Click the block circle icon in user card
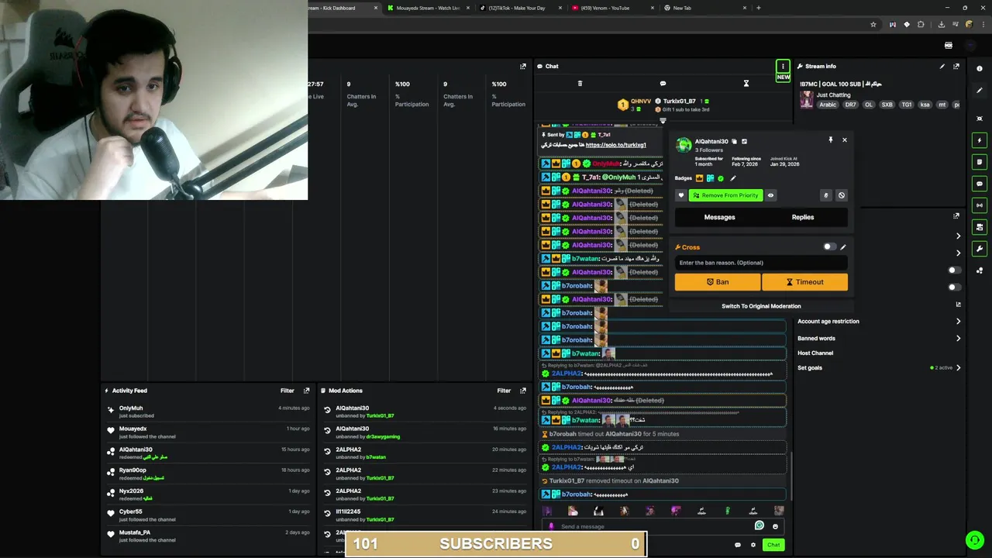This screenshot has height=558, width=992. 842,195
